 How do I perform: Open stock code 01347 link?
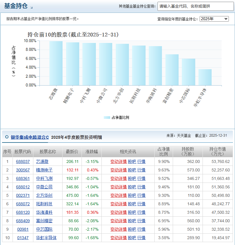pos(23,238)
